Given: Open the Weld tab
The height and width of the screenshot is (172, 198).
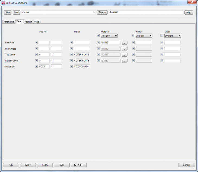Looking at the screenshot, I should click(x=37, y=22).
